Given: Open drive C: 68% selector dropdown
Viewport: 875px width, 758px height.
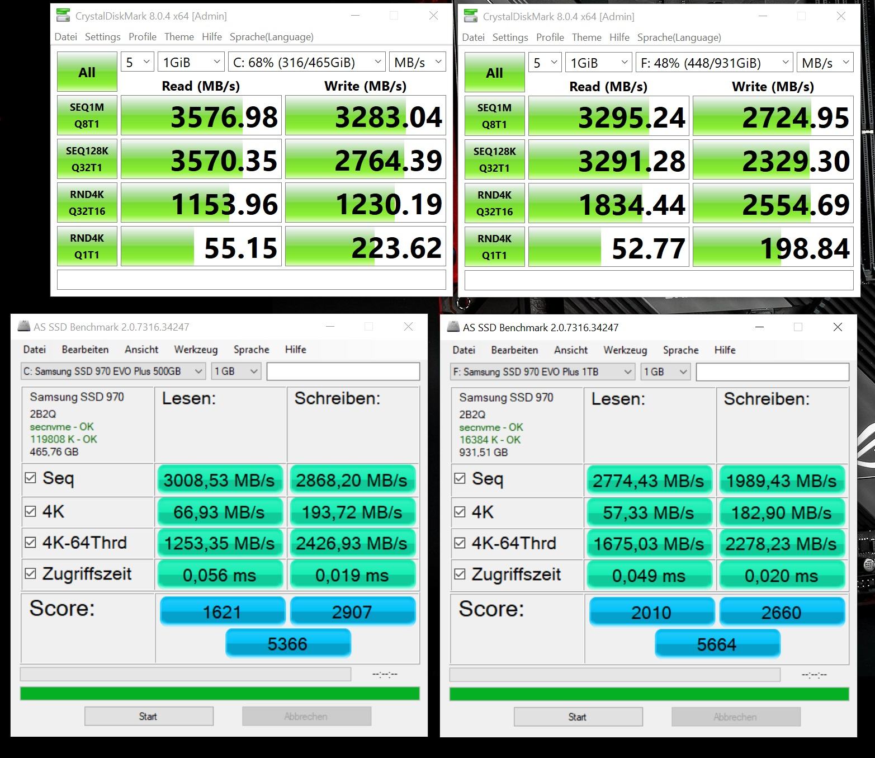Looking at the screenshot, I should point(306,62).
